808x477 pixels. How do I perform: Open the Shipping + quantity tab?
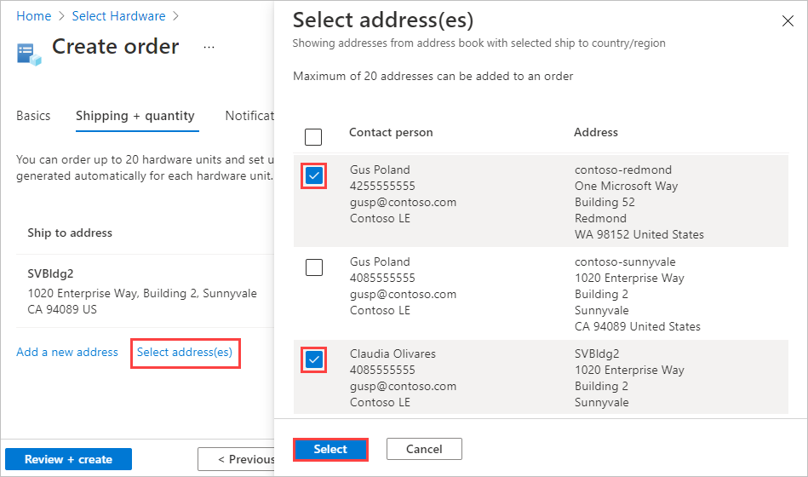tap(135, 116)
